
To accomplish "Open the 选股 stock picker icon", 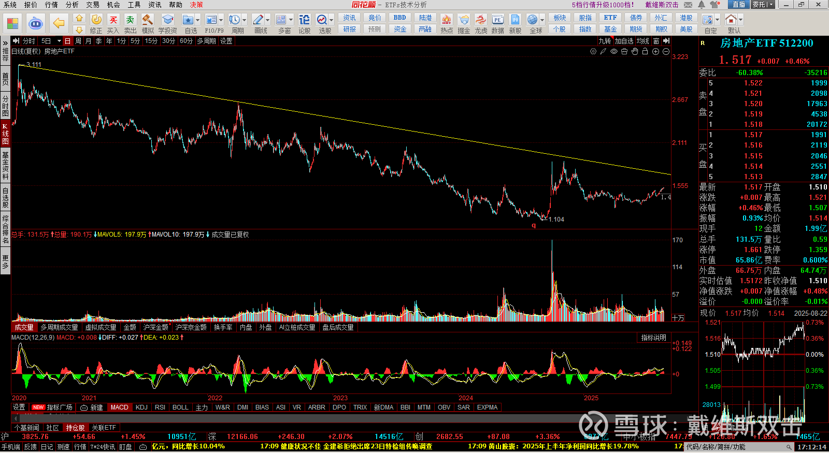I will pos(322,20).
